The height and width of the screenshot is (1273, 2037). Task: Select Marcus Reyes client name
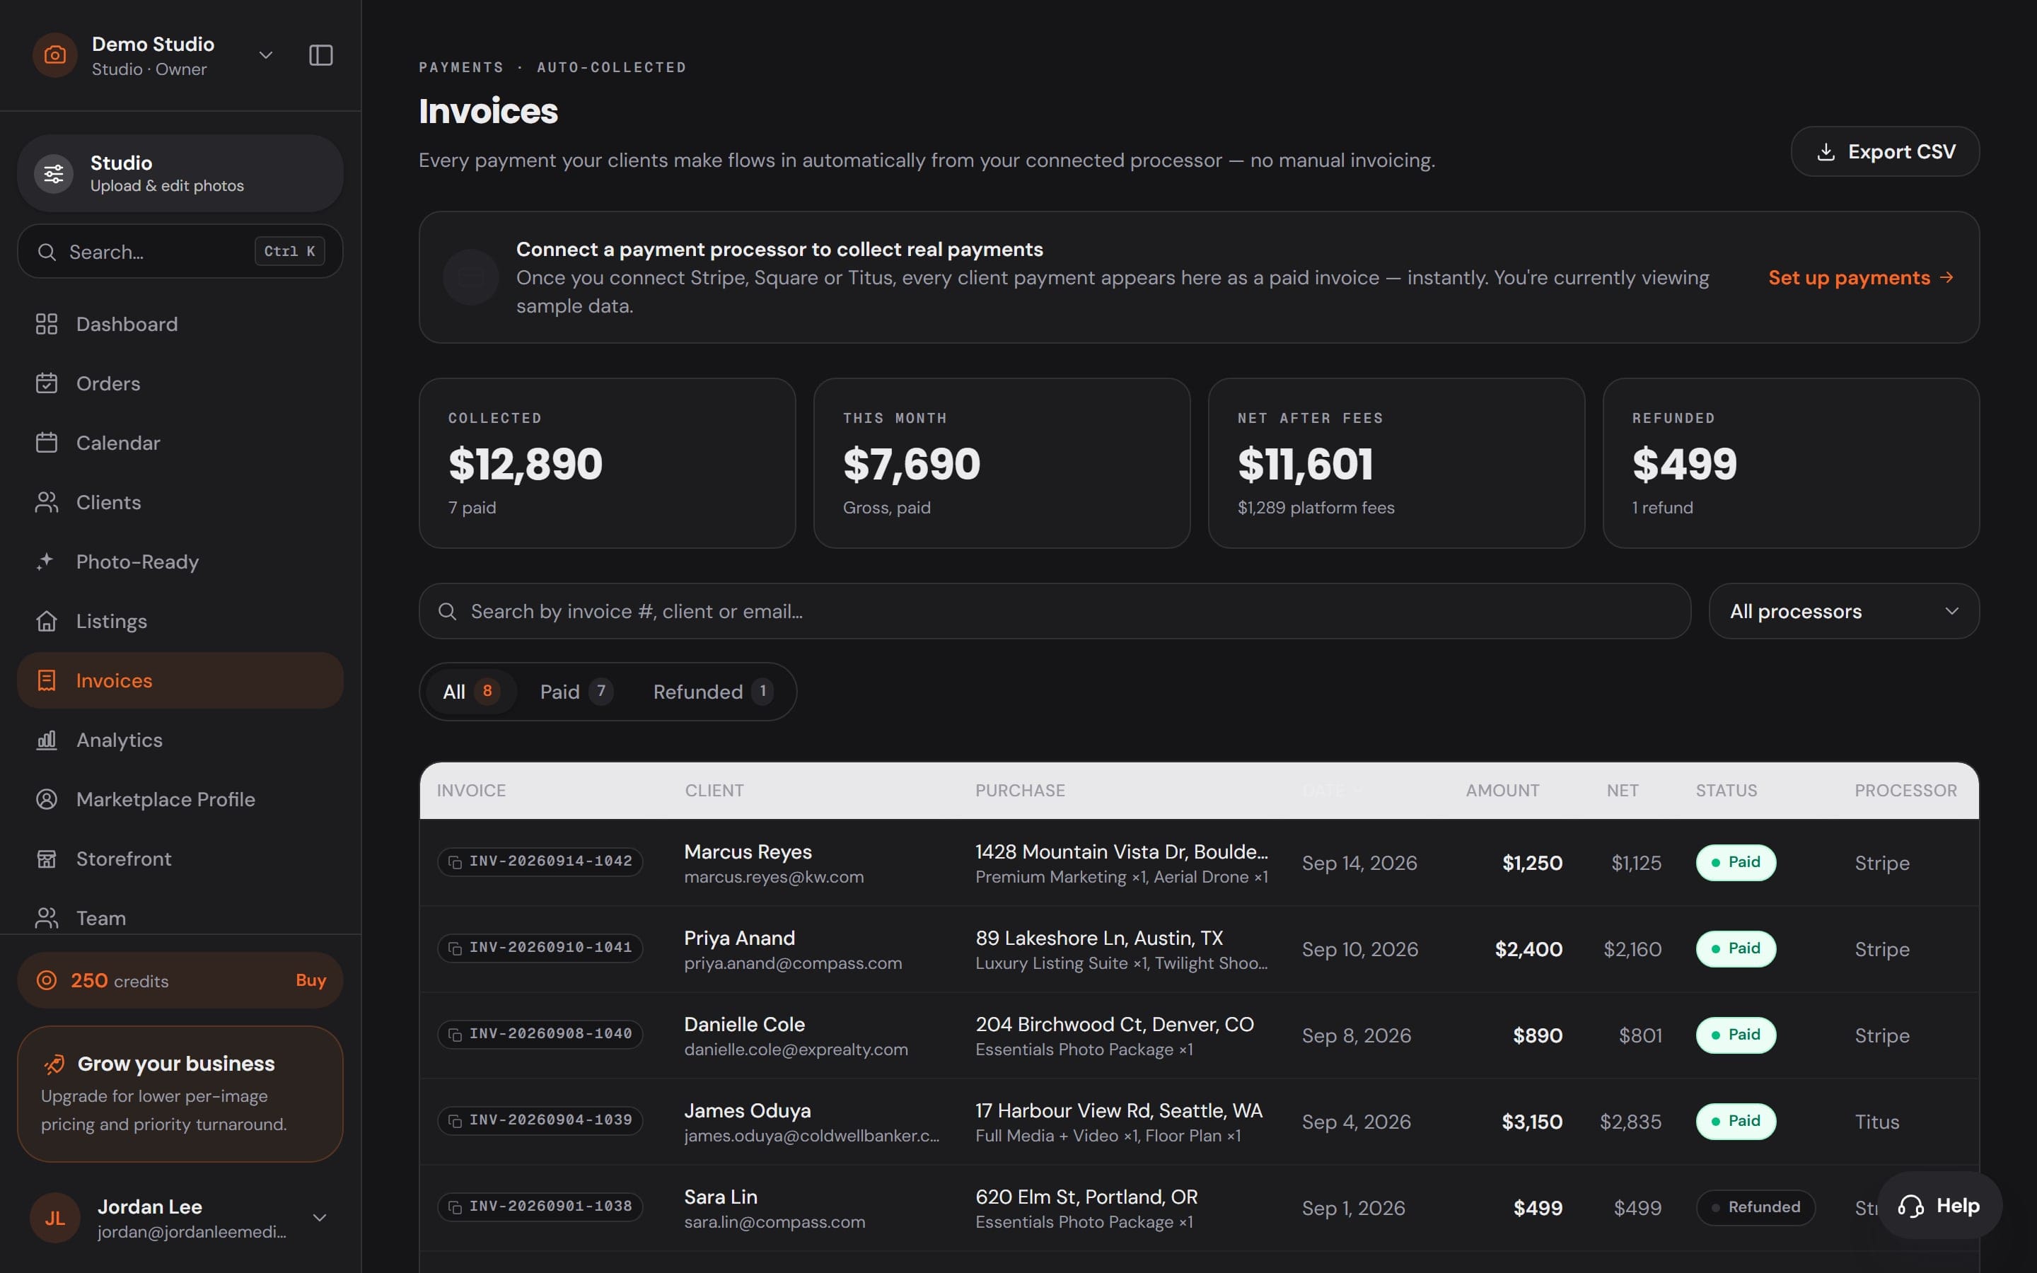tap(748, 851)
